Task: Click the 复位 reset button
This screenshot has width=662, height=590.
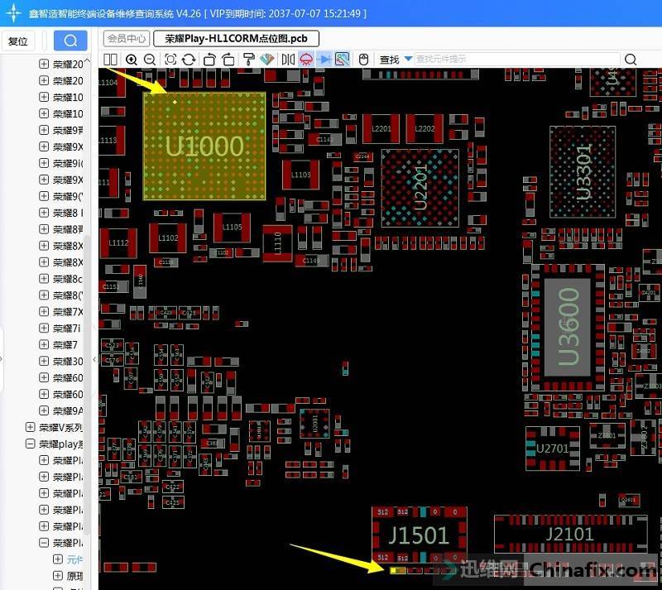Action: coord(17,41)
